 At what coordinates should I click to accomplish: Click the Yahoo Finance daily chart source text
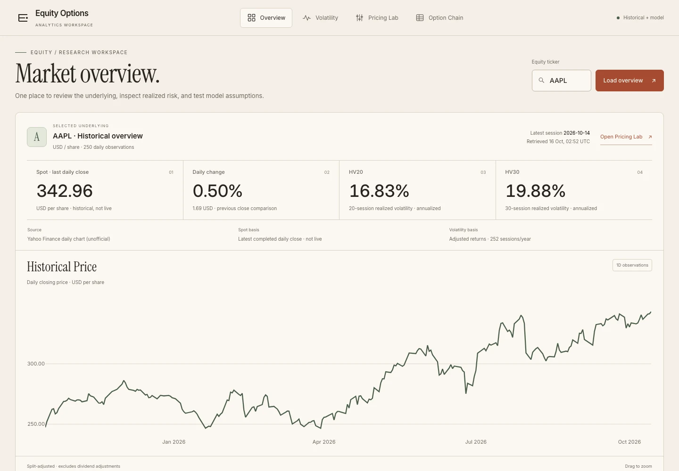coord(68,239)
